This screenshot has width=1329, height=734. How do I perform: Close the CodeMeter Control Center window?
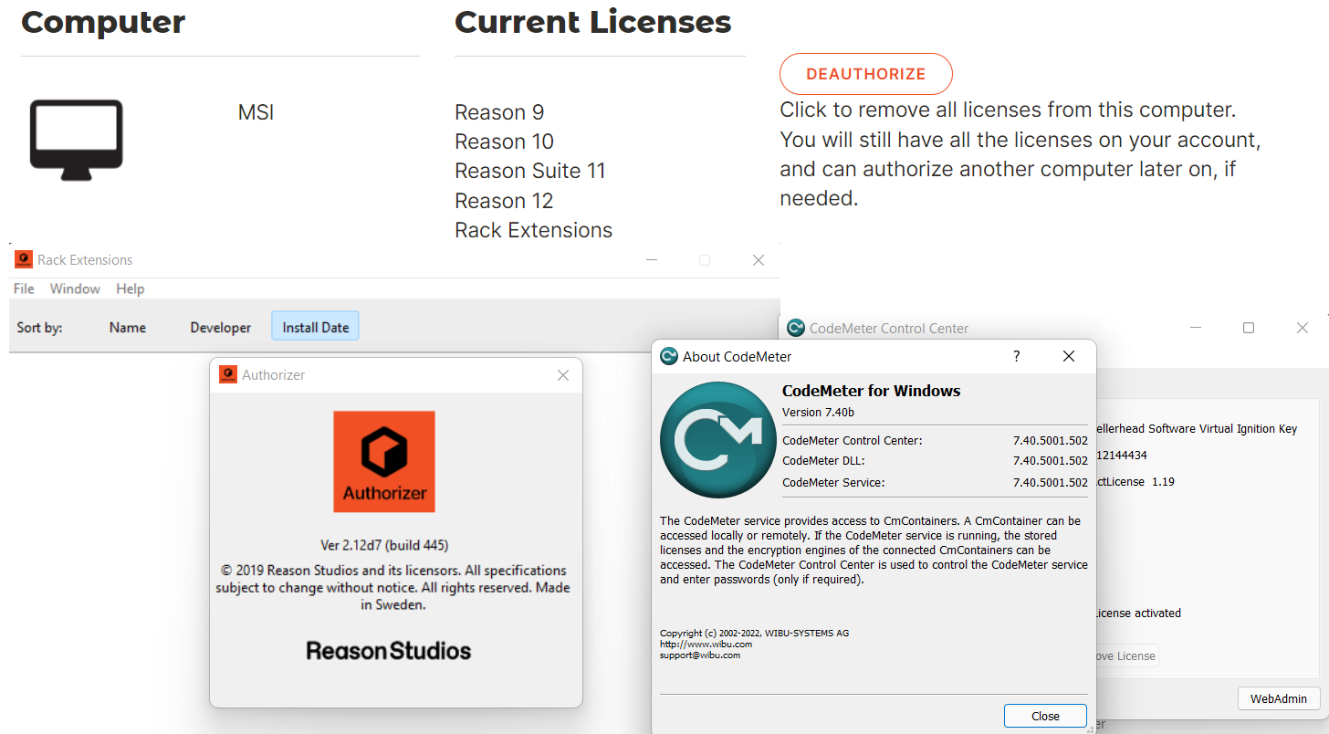tap(1303, 328)
